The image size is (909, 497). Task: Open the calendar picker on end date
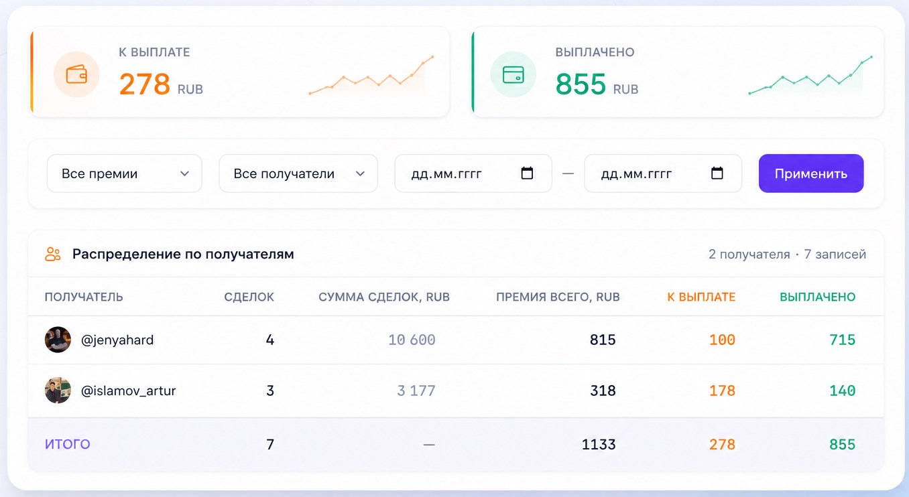[x=717, y=173]
